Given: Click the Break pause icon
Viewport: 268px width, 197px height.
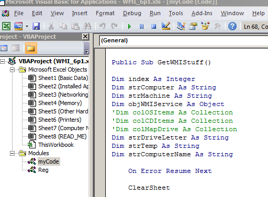Looking at the screenshot, I should coord(142,27).
